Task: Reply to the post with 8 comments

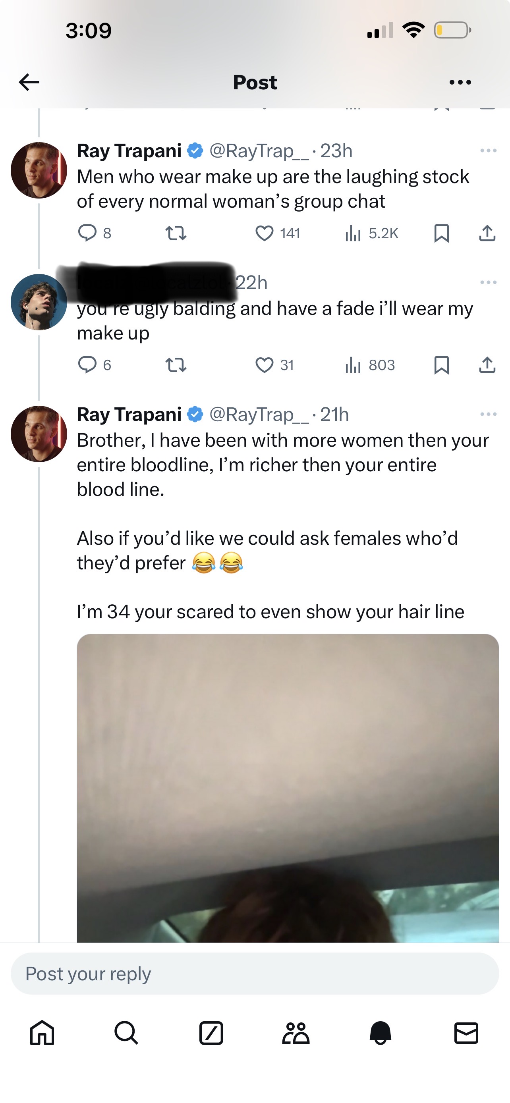Action: click(87, 233)
